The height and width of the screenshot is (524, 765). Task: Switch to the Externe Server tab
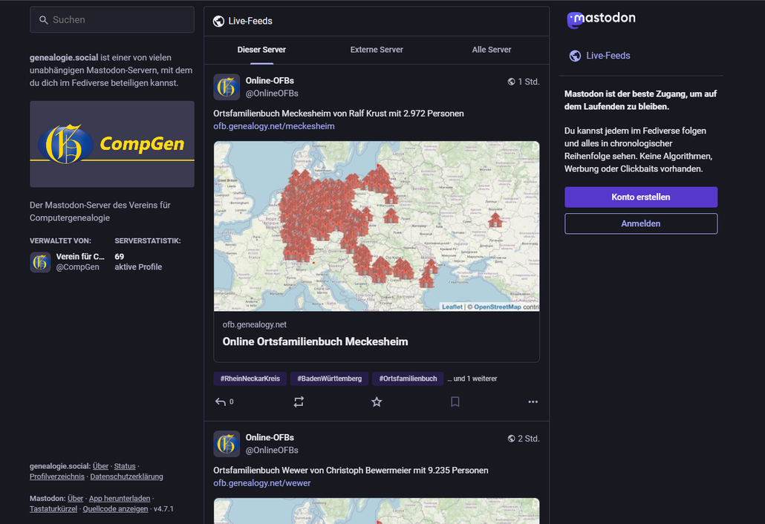tap(377, 50)
